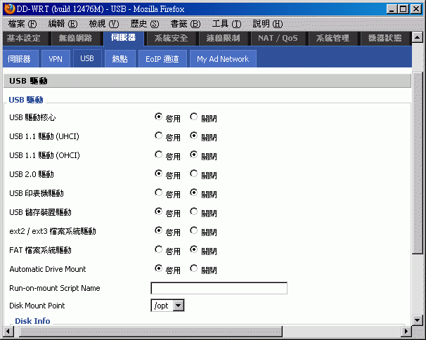Click the Firefox icon in title bar
The width and height of the screenshot is (426, 340).
click(x=8, y=8)
